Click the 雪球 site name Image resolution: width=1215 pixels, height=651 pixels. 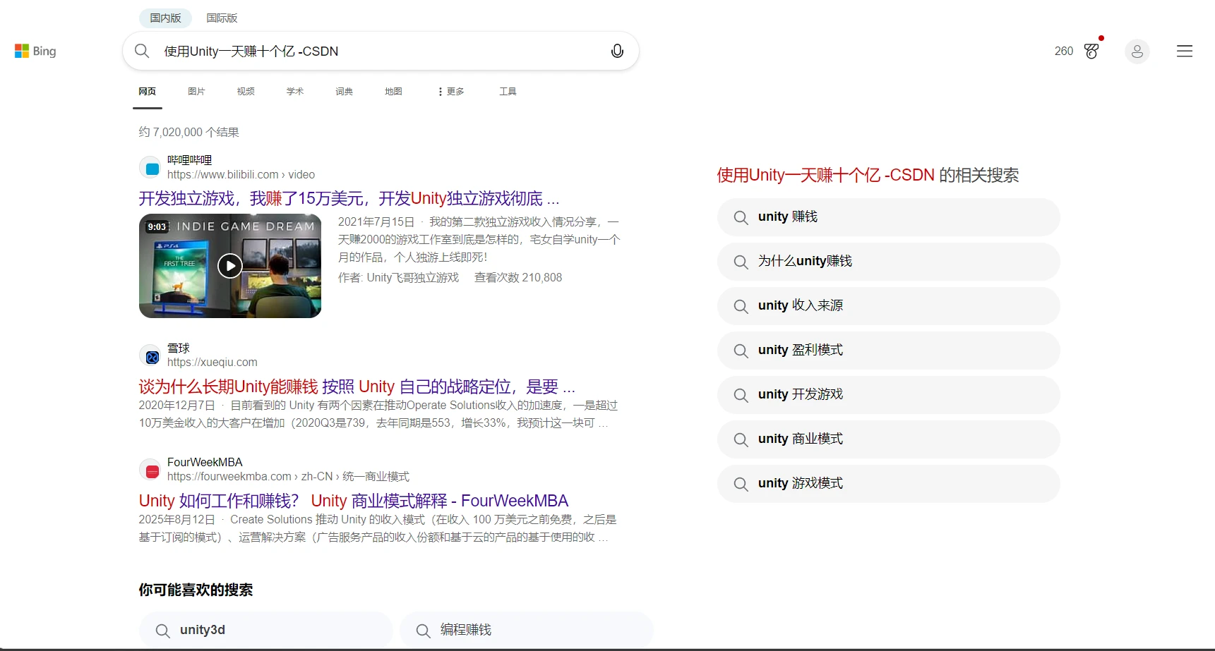pyautogui.click(x=179, y=348)
